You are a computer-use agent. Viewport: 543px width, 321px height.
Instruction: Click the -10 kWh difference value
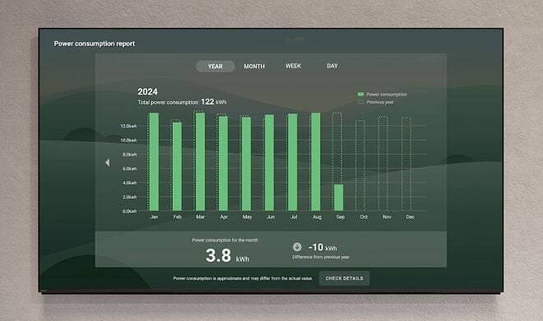click(323, 247)
